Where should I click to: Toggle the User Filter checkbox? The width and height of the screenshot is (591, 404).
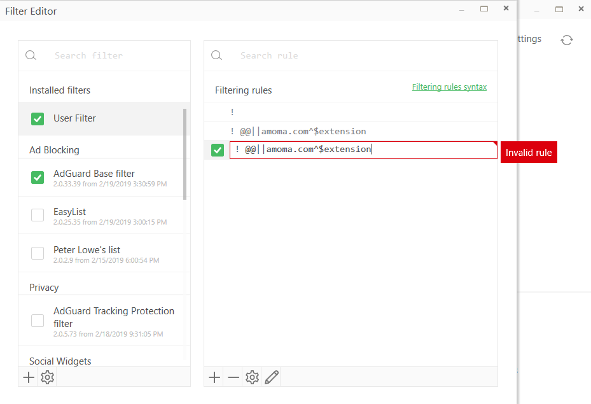[x=38, y=119]
